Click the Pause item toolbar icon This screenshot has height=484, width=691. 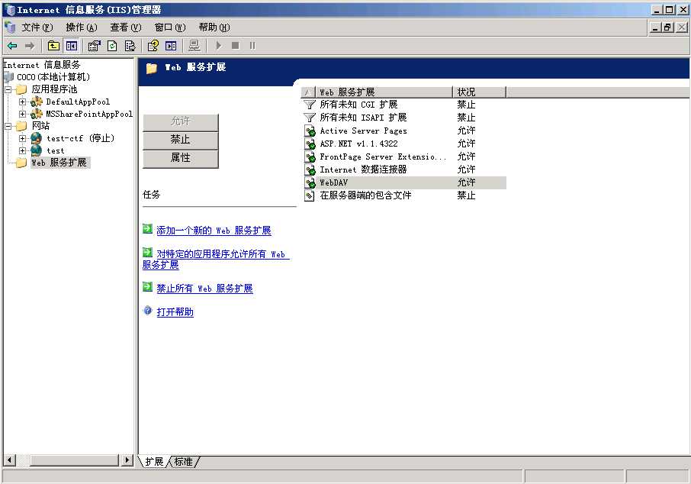pyautogui.click(x=252, y=46)
